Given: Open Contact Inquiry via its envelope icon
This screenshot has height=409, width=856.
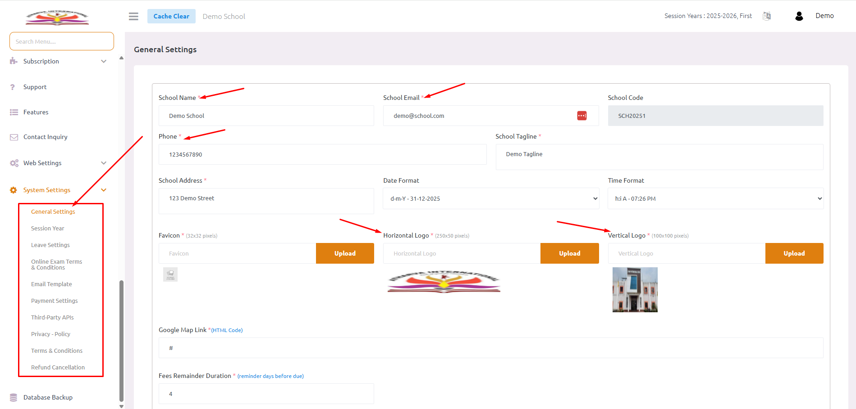Looking at the screenshot, I should coord(14,137).
